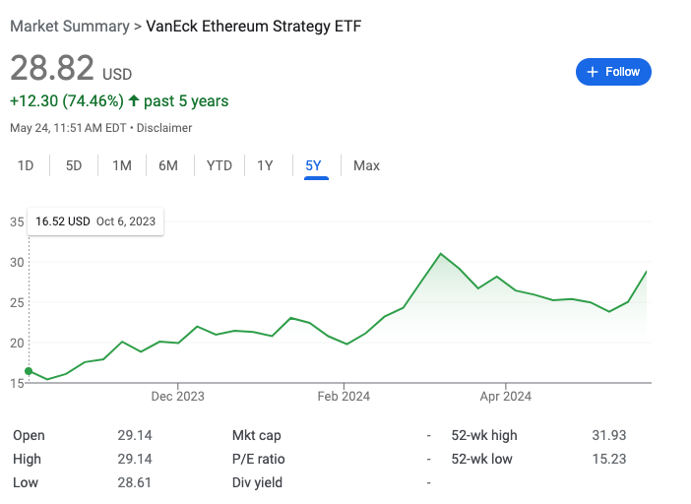Viewport: 691px width, 504px height.
Task: Open the Market Summary breadcrumb link
Action: click(x=69, y=27)
